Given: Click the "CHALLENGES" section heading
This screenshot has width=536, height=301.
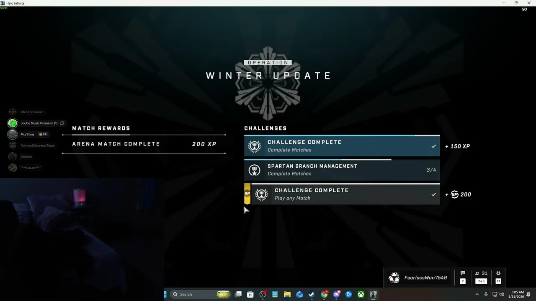Looking at the screenshot, I should pos(265,128).
